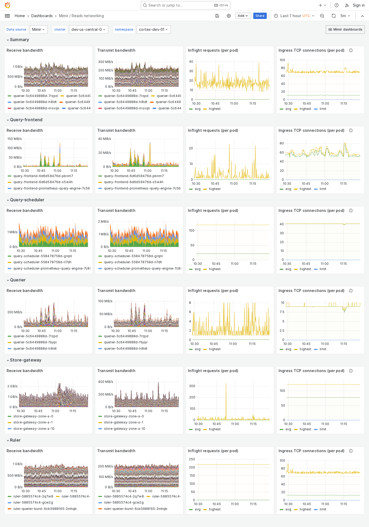Click the Sign in link
Image resolution: width=369 pixels, height=527 pixels.
point(359,5)
